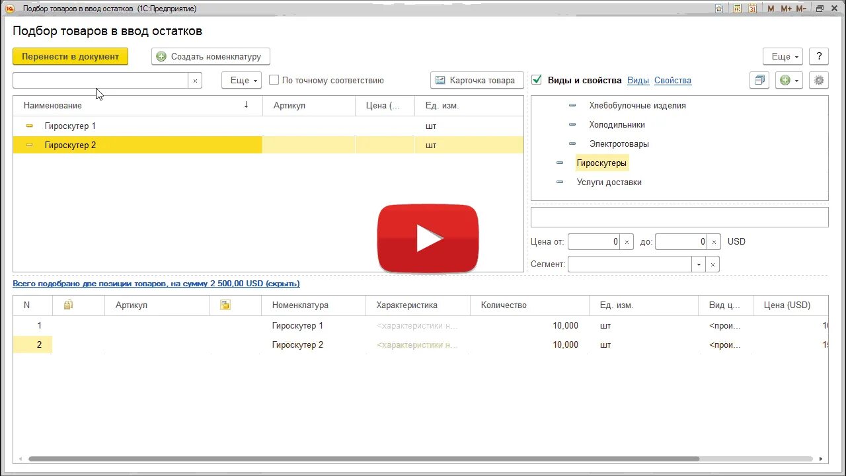Screen dimensions: 846x476
Task: Click quantity 10,000 for Гироскутер 2
Action: tap(566, 344)
